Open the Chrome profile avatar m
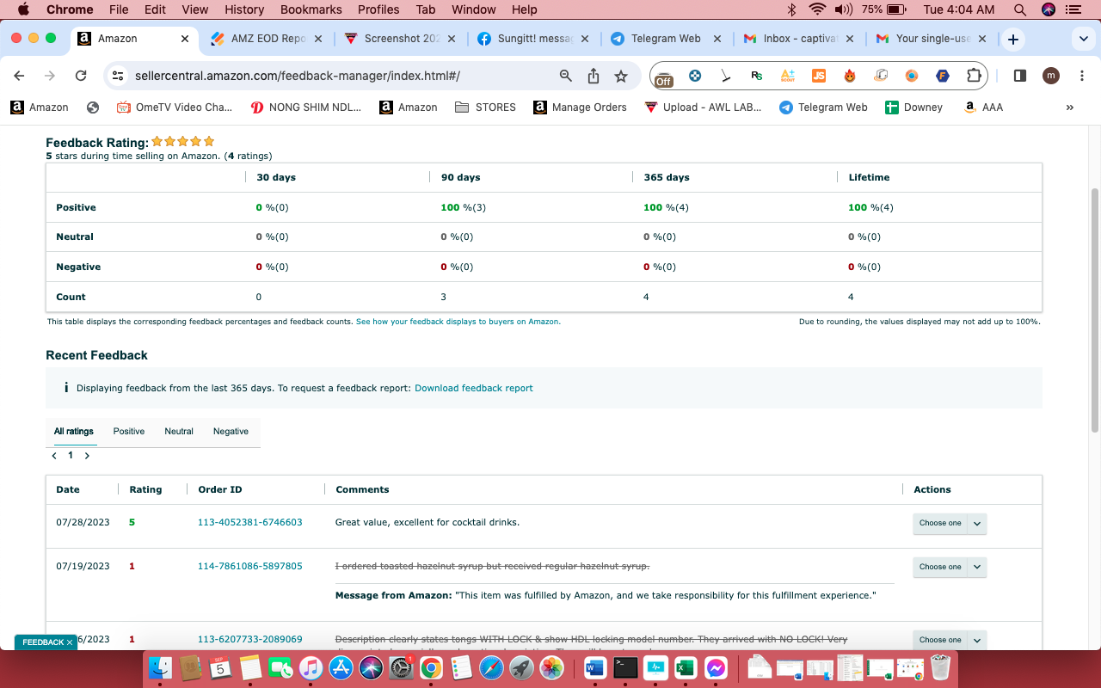Viewport: 1101px width, 688px height. click(x=1051, y=76)
